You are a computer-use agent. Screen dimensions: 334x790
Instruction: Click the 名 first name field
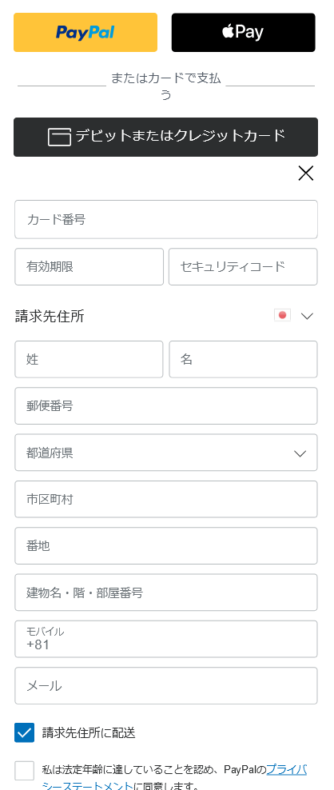click(244, 359)
